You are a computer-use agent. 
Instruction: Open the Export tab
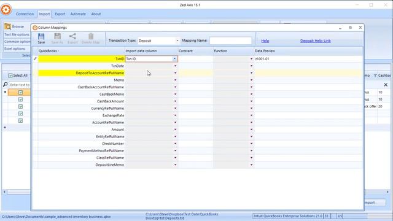click(60, 14)
